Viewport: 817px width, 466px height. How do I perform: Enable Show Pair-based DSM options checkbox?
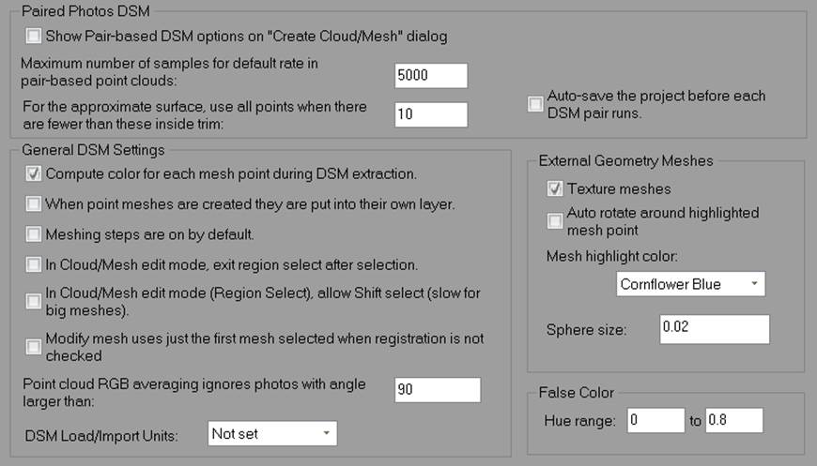tap(35, 37)
